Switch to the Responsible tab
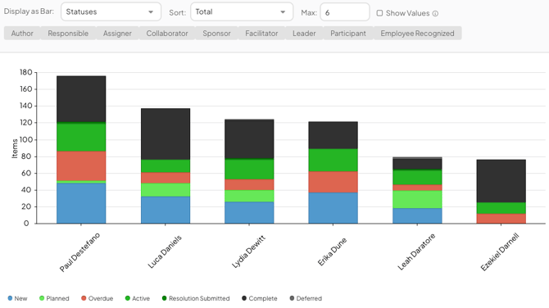This screenshot has width=549, height=308. click(68, 34)
